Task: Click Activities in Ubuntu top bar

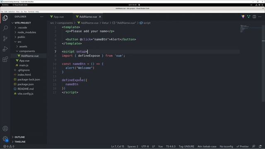Action: coord(5,5)
